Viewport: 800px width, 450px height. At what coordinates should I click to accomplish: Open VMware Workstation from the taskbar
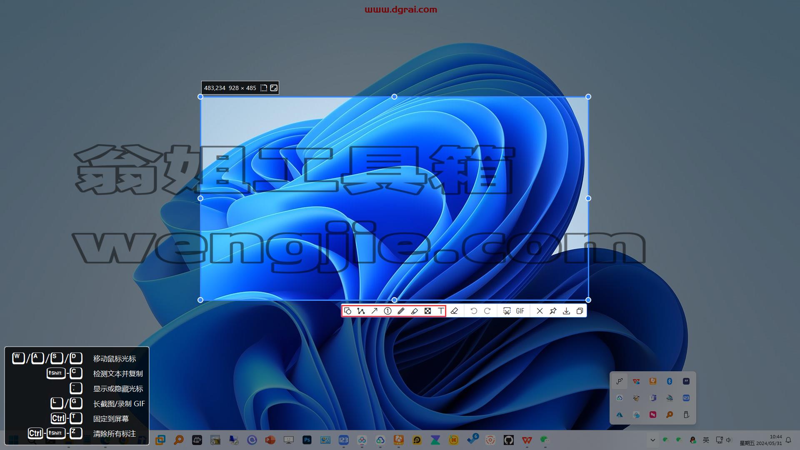160,440
